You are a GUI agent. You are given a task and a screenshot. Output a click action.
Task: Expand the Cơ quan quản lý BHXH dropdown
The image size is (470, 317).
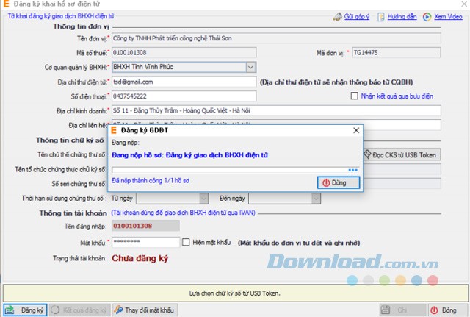coord(250,67)
